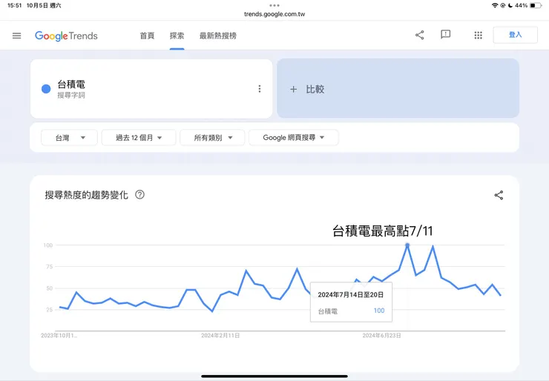Edit the 台積電 search term
549x381 pixels.
pyautogui.click(x=71, y=85)
